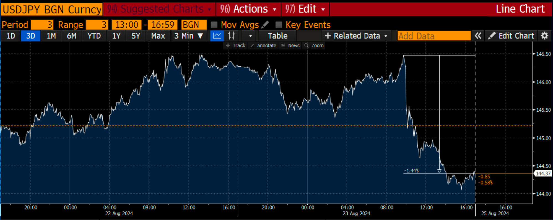
Task: Open the Table view button
Action: (277, 36)
